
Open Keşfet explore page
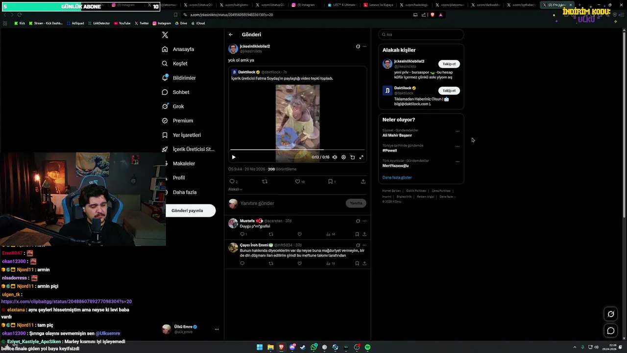(x=175, y=63)
